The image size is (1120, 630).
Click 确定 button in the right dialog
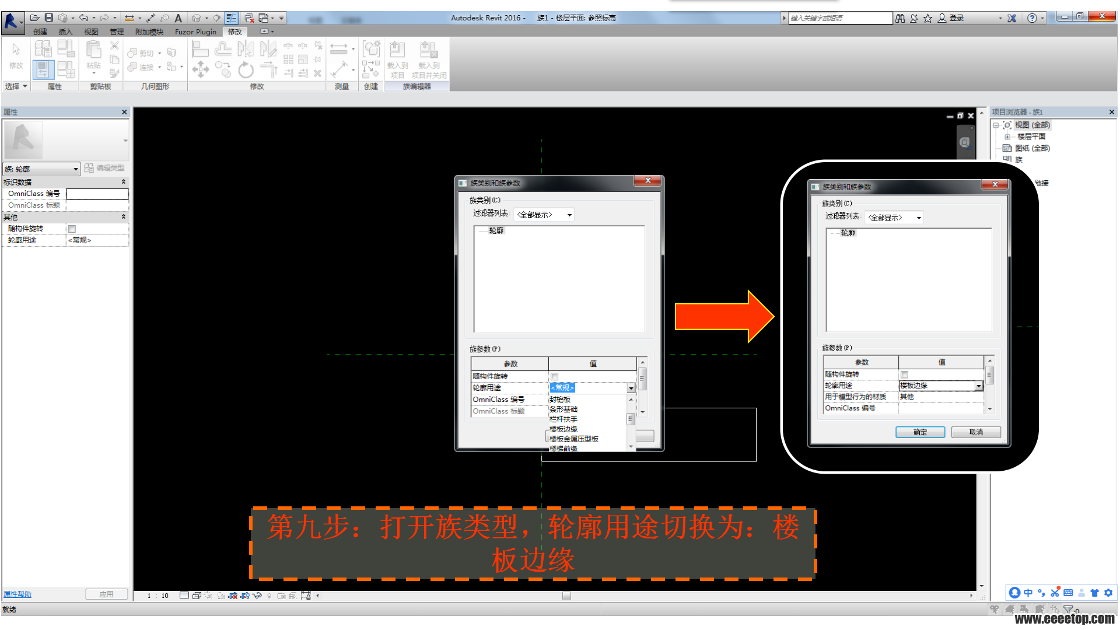pos(920,432)
